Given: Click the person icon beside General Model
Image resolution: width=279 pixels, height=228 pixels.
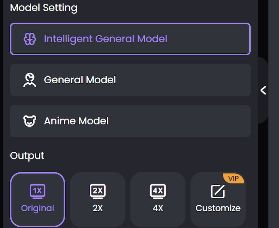Looking at the screenshot, I should click(30, 80).
